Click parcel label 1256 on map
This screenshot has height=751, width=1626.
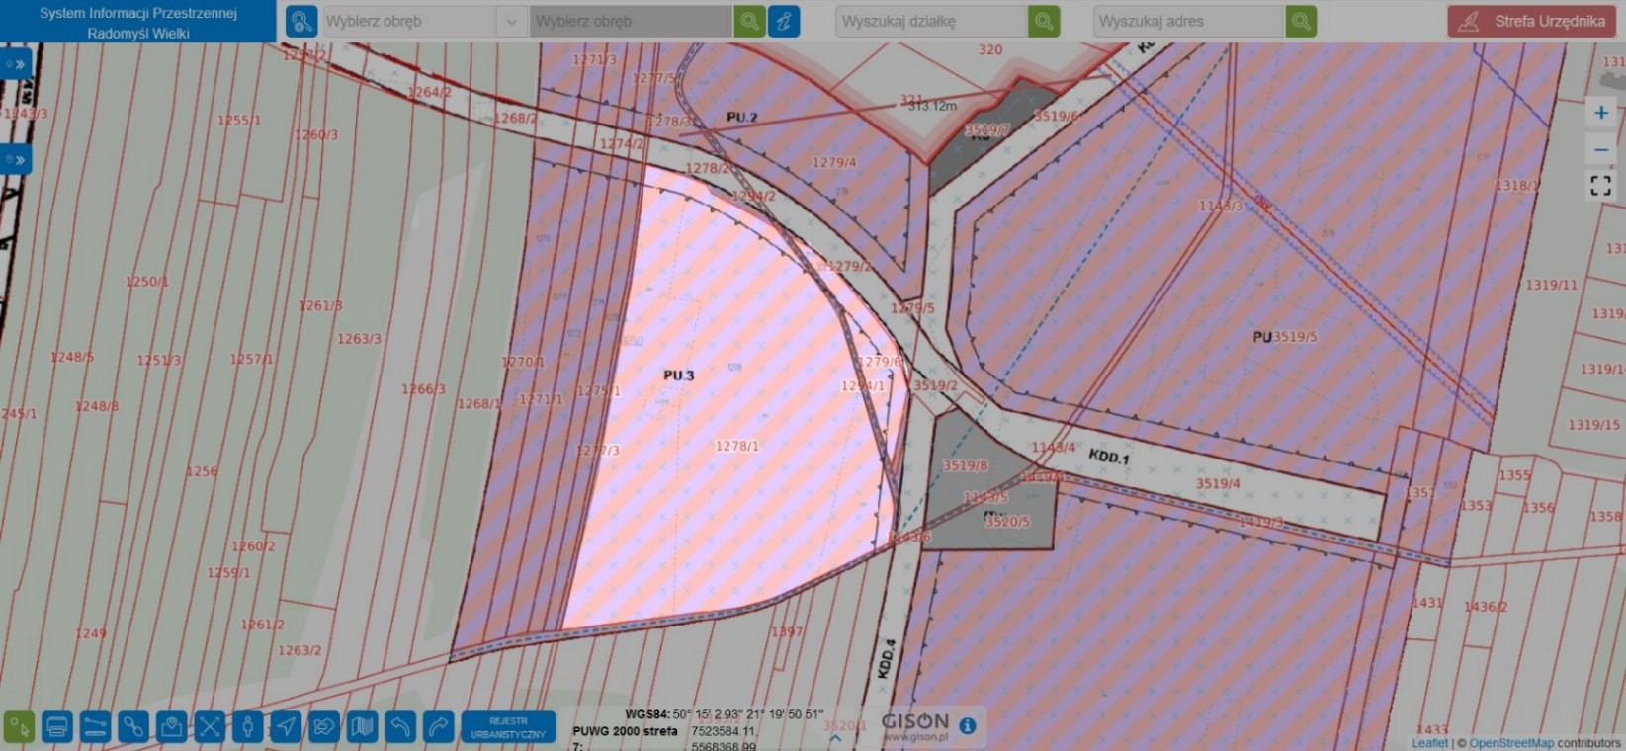coord(201,471)
